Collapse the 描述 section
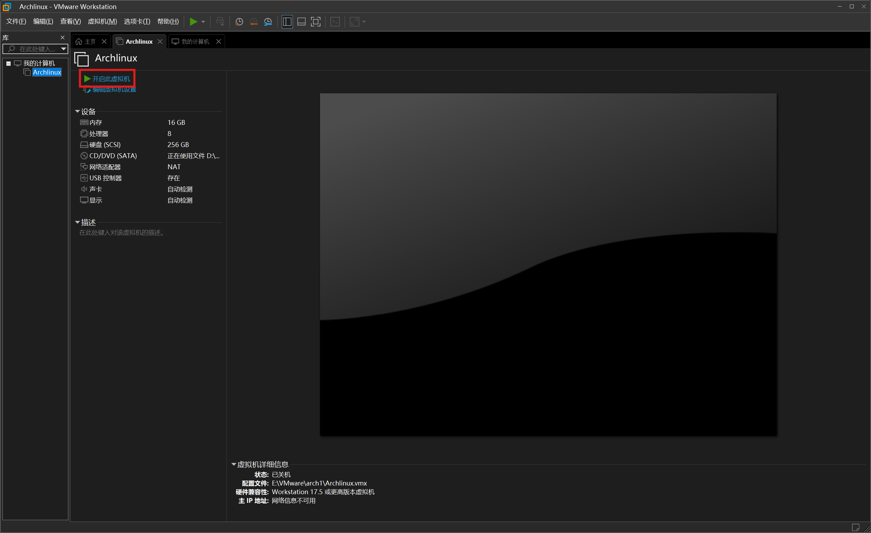 tap(77, 222)
